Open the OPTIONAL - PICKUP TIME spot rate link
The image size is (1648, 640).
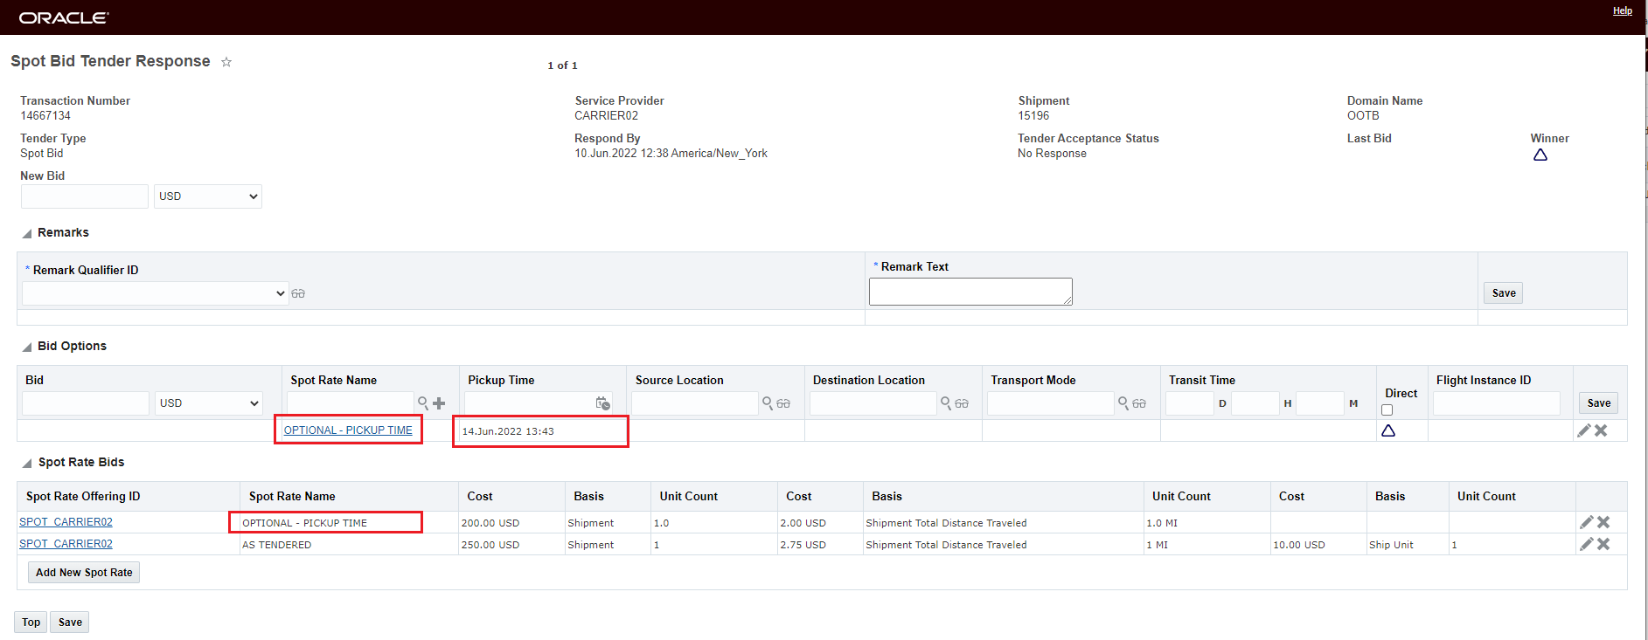click(348, 430)
